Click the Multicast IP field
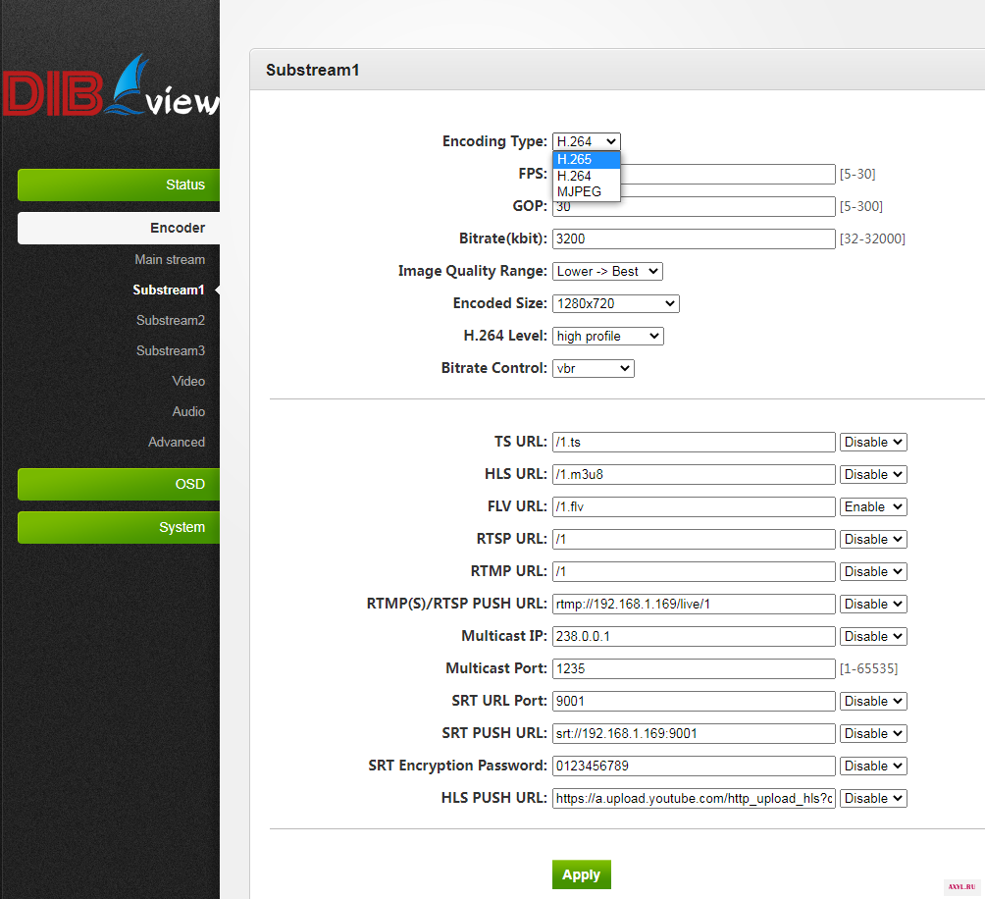Image resolution: width=985 pixels, height=899 pixels. click(x=694, y=636)
